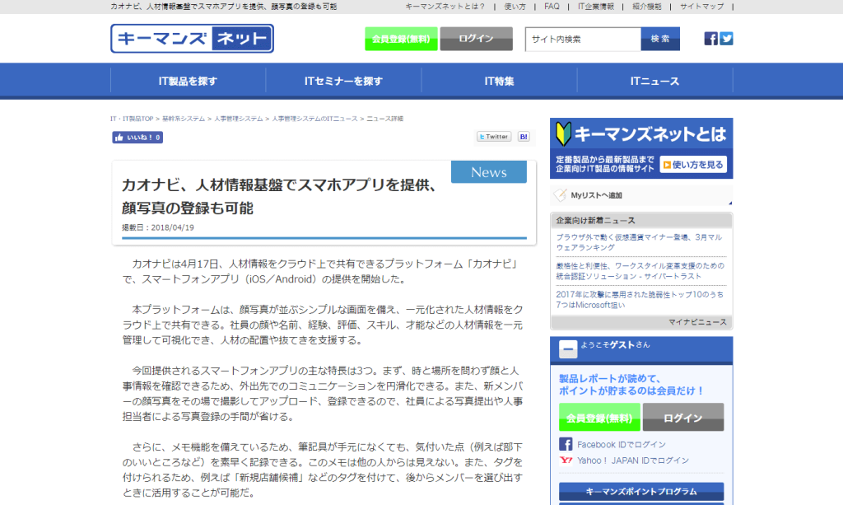Open breadcrumb 人事管理システム
This screenshot has width=843, height=505.
pos(239,119)
